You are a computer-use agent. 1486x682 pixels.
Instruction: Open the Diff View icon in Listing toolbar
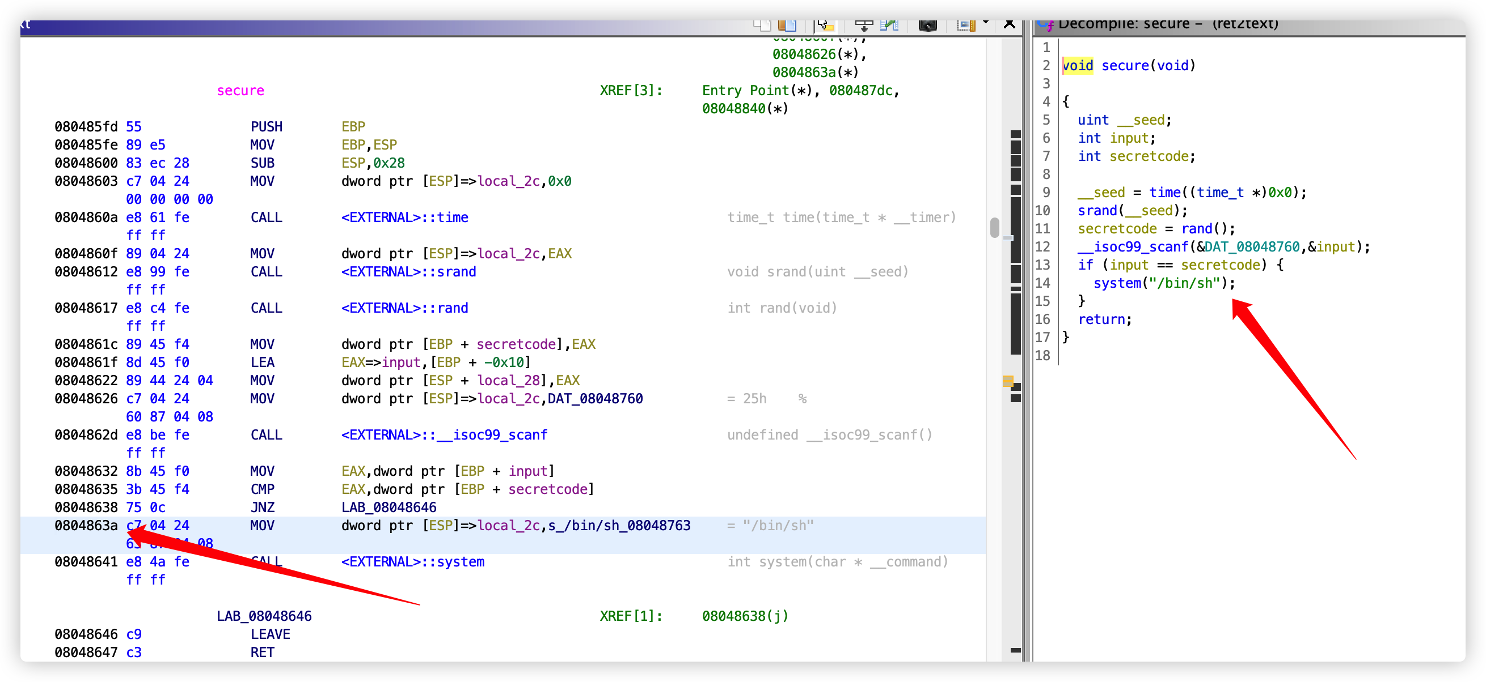(889, 25)
